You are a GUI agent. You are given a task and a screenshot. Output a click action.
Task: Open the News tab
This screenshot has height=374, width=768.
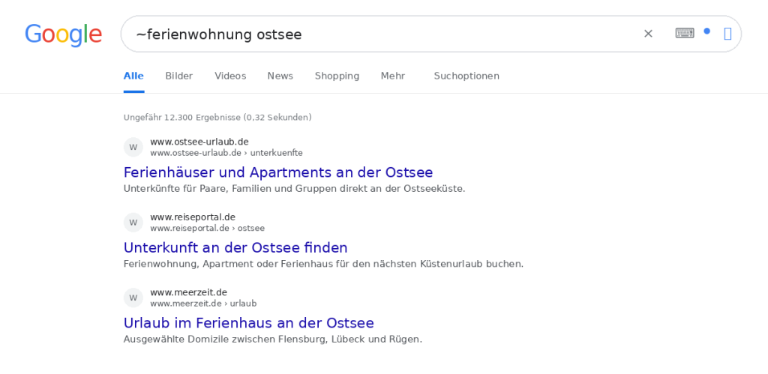280,76
